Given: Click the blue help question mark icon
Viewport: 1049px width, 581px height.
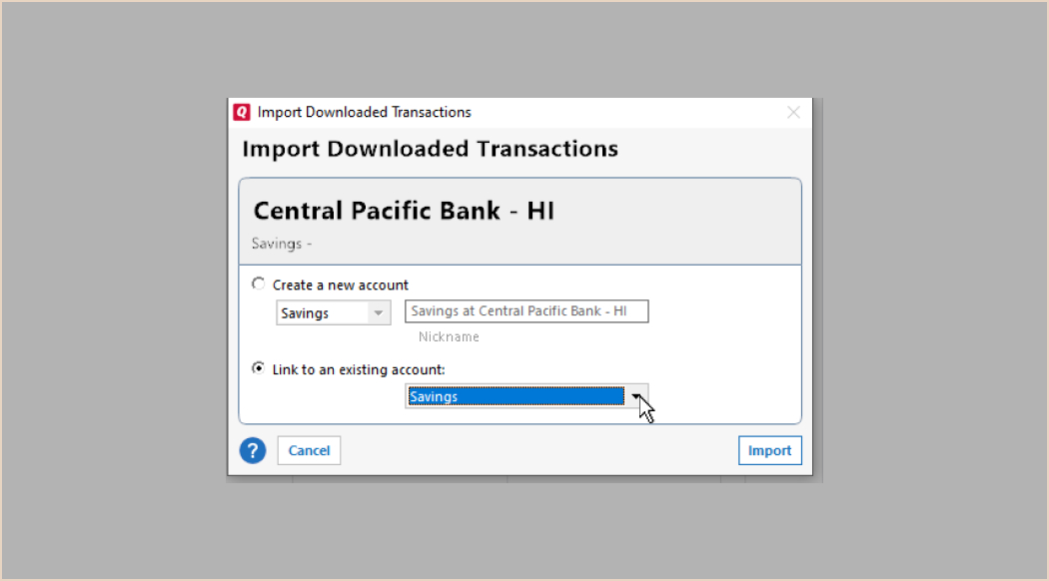Looking at the screenshot, I should click(x=253, y=450).
